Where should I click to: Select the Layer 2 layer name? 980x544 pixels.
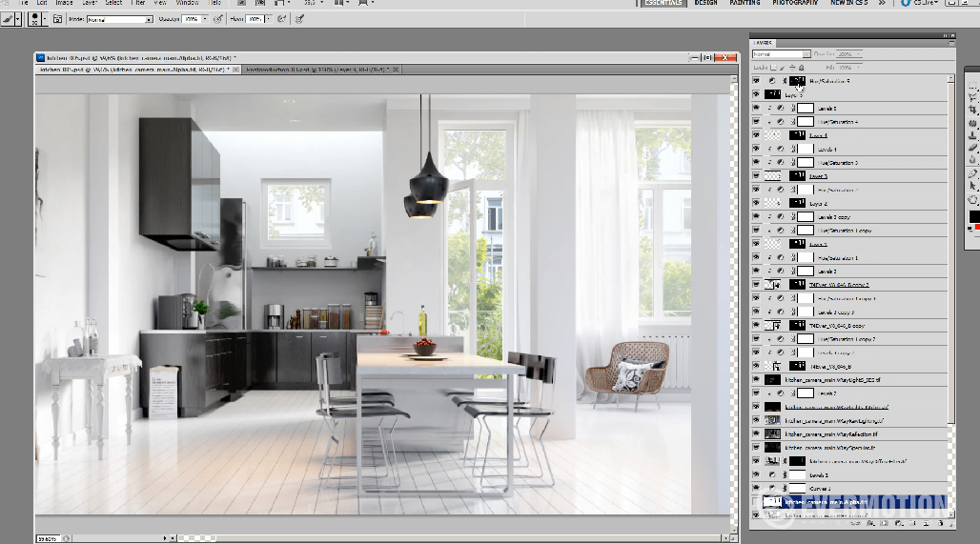(x=819, y=204)
